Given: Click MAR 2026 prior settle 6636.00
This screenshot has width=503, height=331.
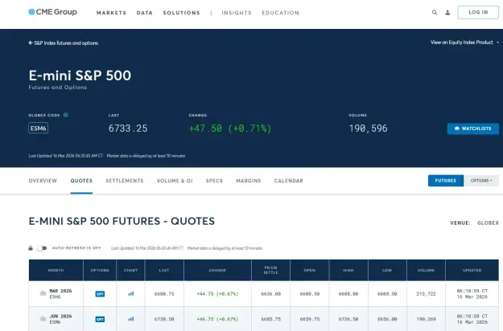Looking at the screenshot, I should (x=270, y=294).
